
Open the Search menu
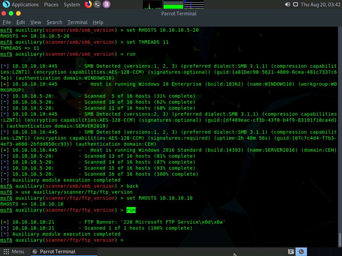tap(54, 22)
